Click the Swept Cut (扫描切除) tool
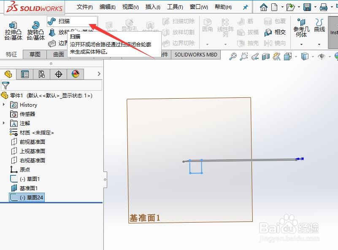 178,21
